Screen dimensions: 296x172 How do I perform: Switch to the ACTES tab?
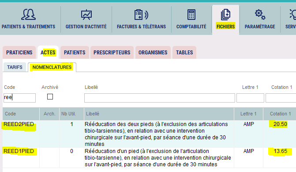(48, 53)
